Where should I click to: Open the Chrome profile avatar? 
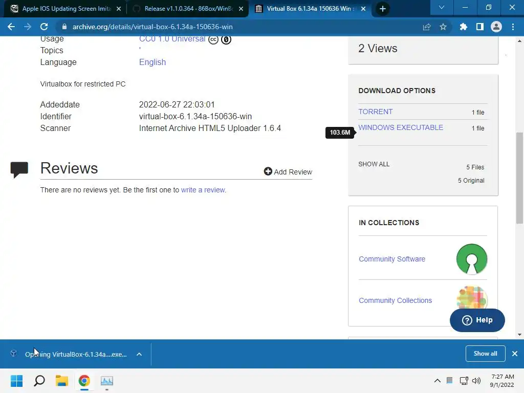click(496, 27)
